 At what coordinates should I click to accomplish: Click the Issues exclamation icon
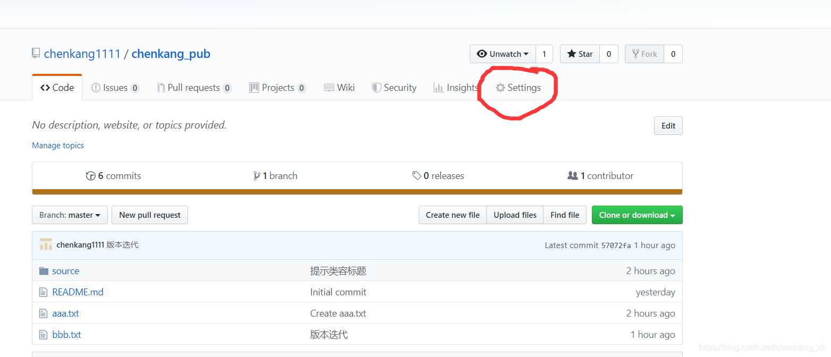pos(96,88)
